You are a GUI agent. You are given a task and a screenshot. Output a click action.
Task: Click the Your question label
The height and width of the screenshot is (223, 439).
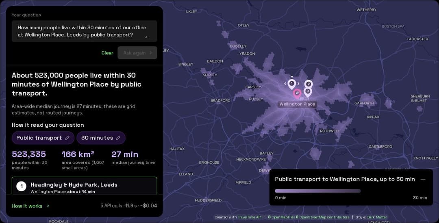coord(26,15)
